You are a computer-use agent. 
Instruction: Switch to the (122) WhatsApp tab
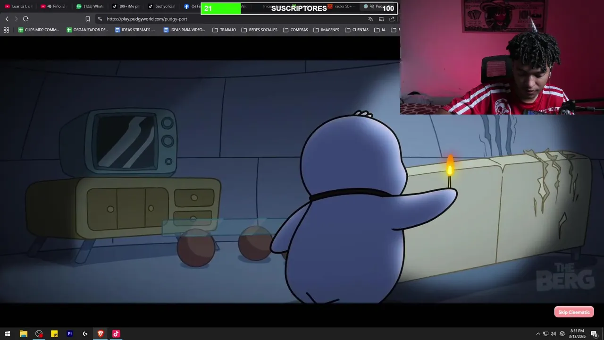(x=90, y=6)
